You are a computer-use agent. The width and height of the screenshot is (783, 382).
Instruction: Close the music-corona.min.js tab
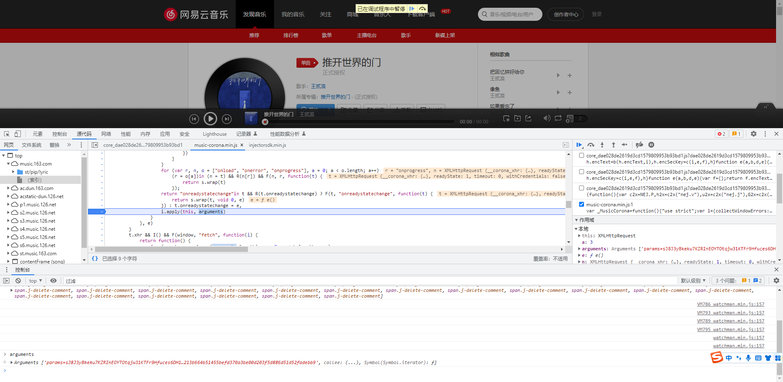pos(242,145)
